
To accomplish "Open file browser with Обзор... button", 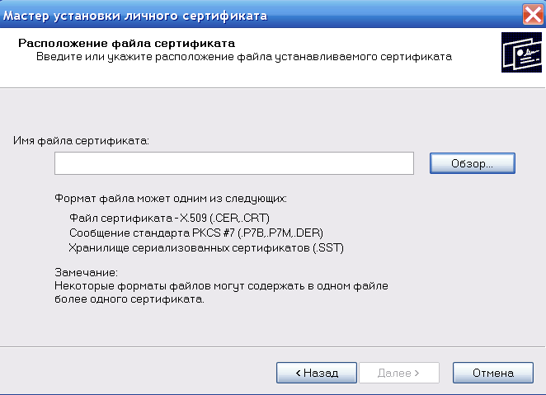I will (x=472, y=163).
